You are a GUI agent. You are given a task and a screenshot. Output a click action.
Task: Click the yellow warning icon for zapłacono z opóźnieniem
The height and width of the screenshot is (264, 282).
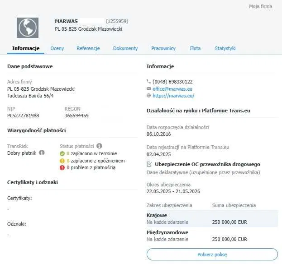tap(62, 161)
